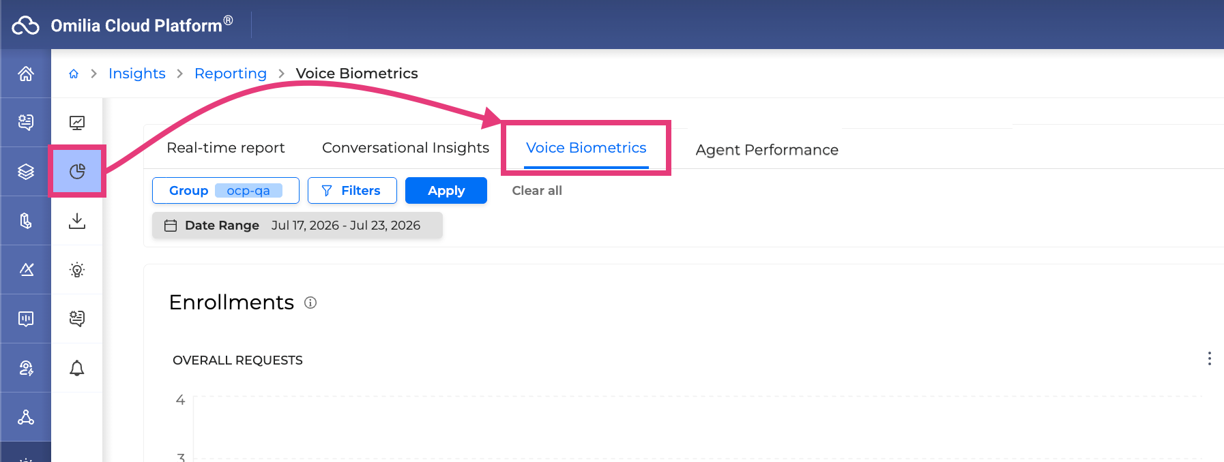This screenshot has height=462, width=1224.
Task: Click the Enrollments info icon
Action: (310, 303)
